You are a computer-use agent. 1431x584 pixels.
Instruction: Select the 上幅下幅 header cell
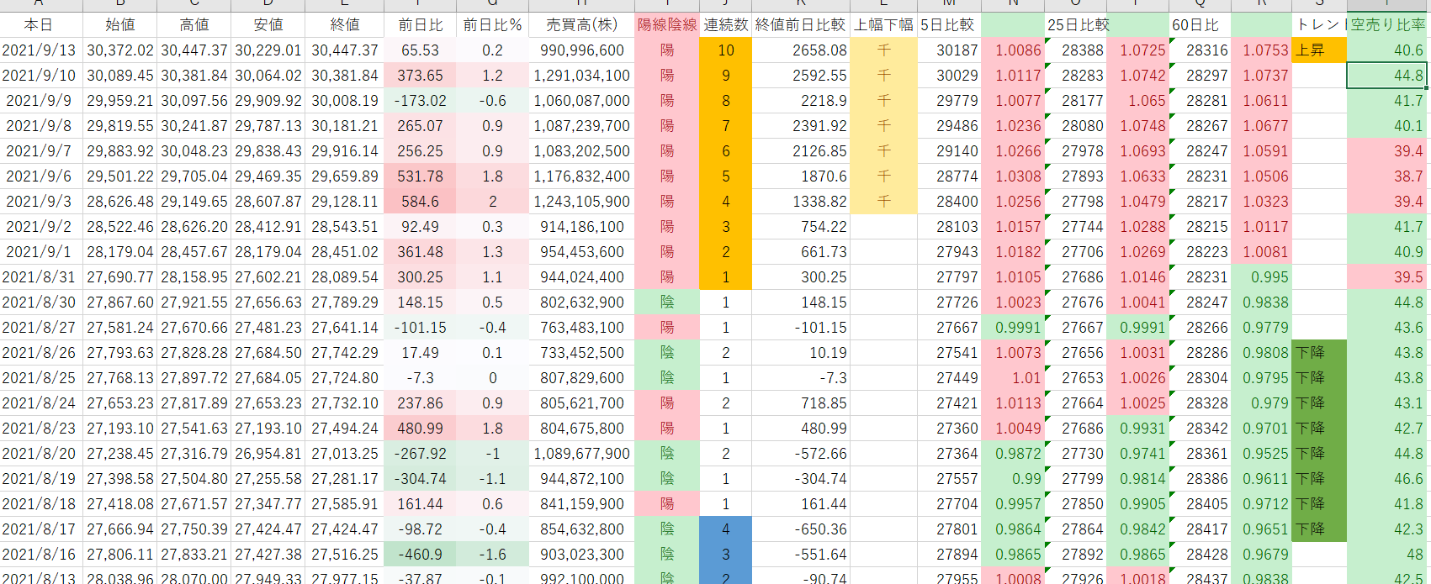(x=883, y=25)
